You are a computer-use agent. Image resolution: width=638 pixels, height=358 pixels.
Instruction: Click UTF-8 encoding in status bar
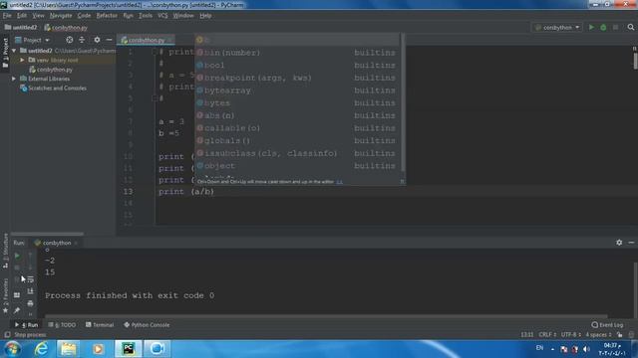point(571,335)
